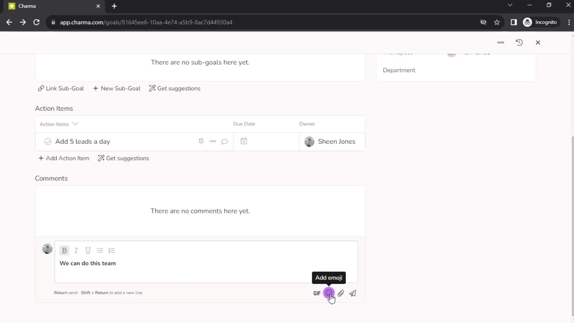The height and width of the screenshot is (323, 574).
Task: Click Add Action Item link
Action: pos(64,158)
